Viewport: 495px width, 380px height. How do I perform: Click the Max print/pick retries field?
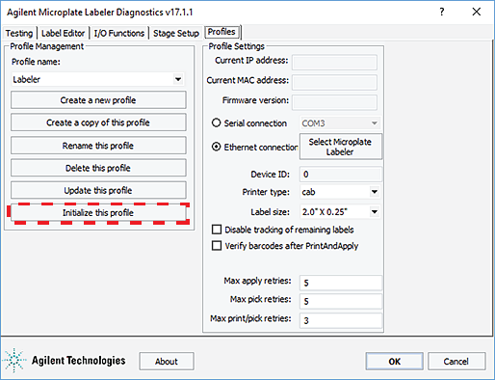pyautogui.click(x=341, y=320)
